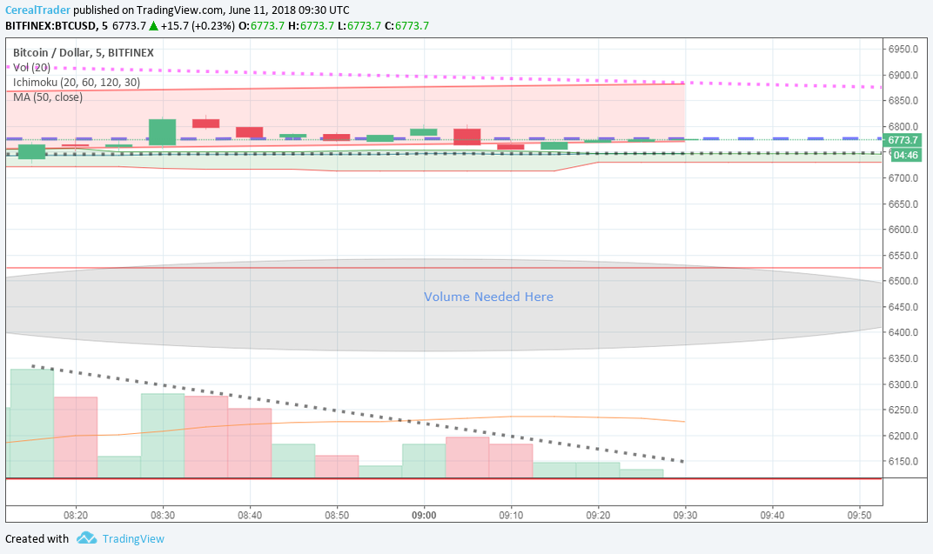Select the Bitcoin / Dollar chart title
The image size is (933, 554).
pos(84,52)
